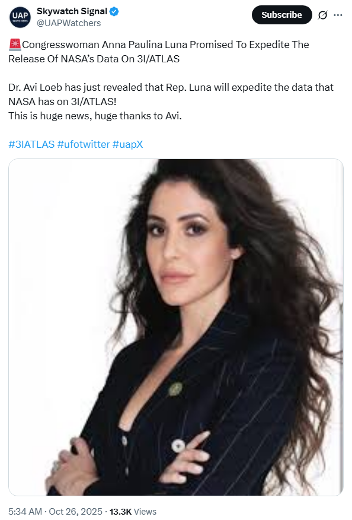
Task: Click the red siren emoji in headline
Action: (15, 45)
